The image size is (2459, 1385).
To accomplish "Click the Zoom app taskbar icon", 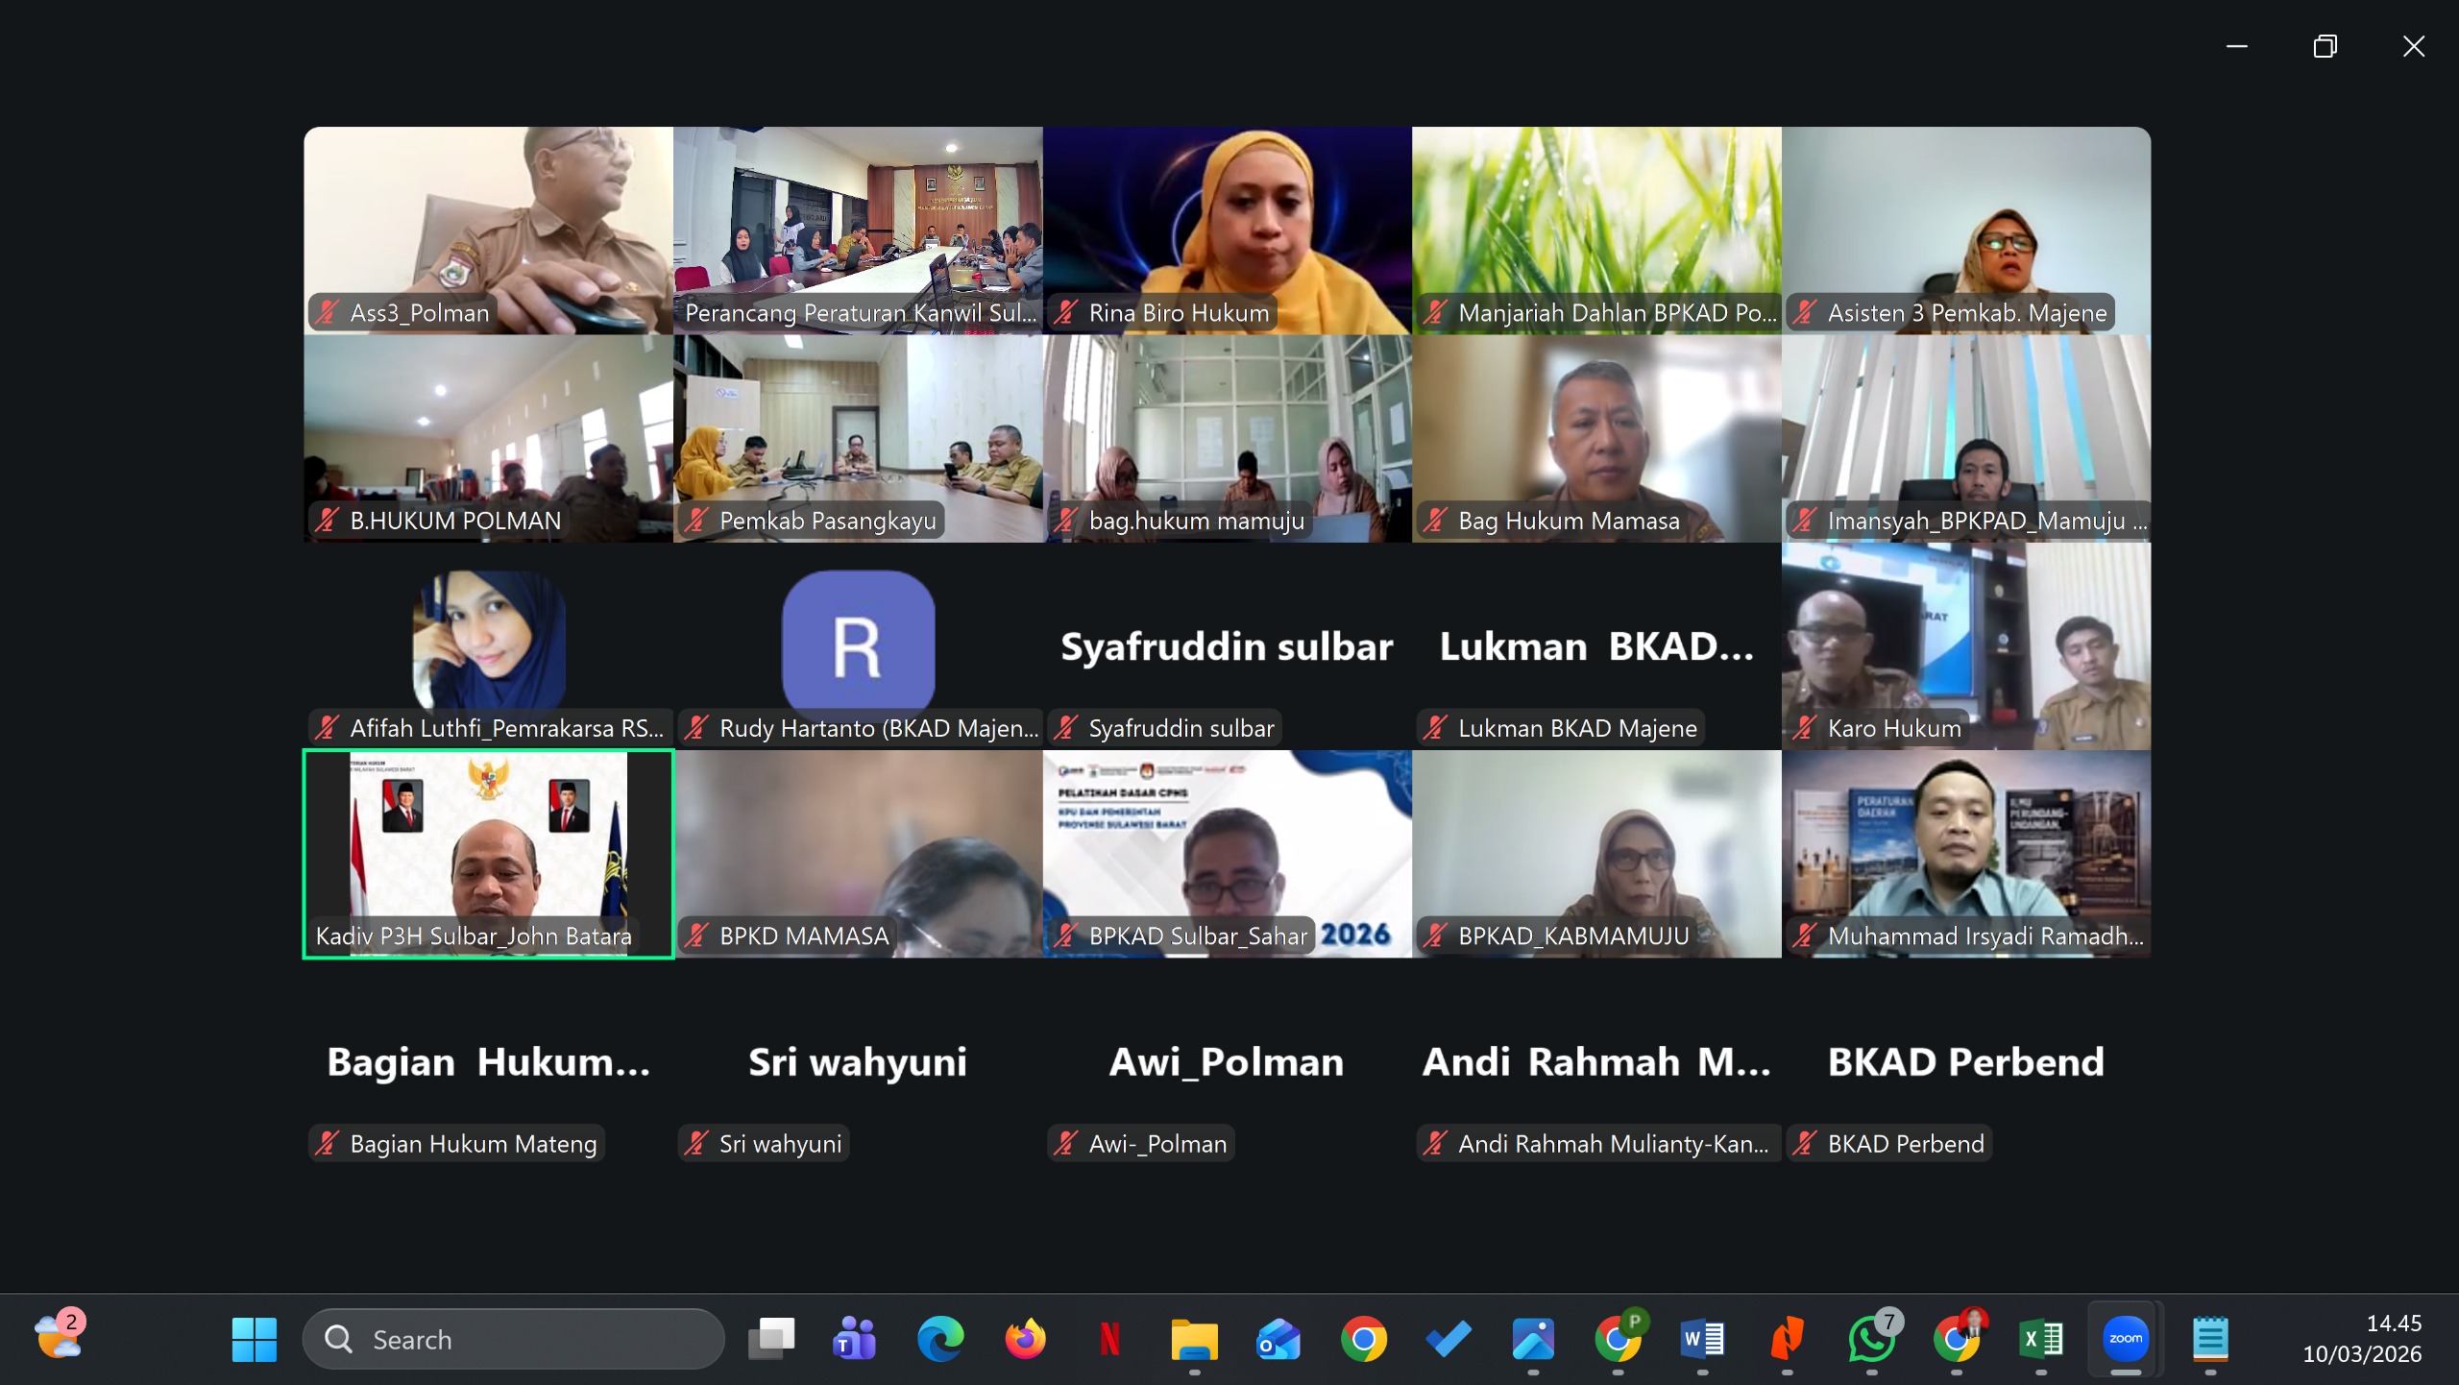I will (x=2125, y=1339).
